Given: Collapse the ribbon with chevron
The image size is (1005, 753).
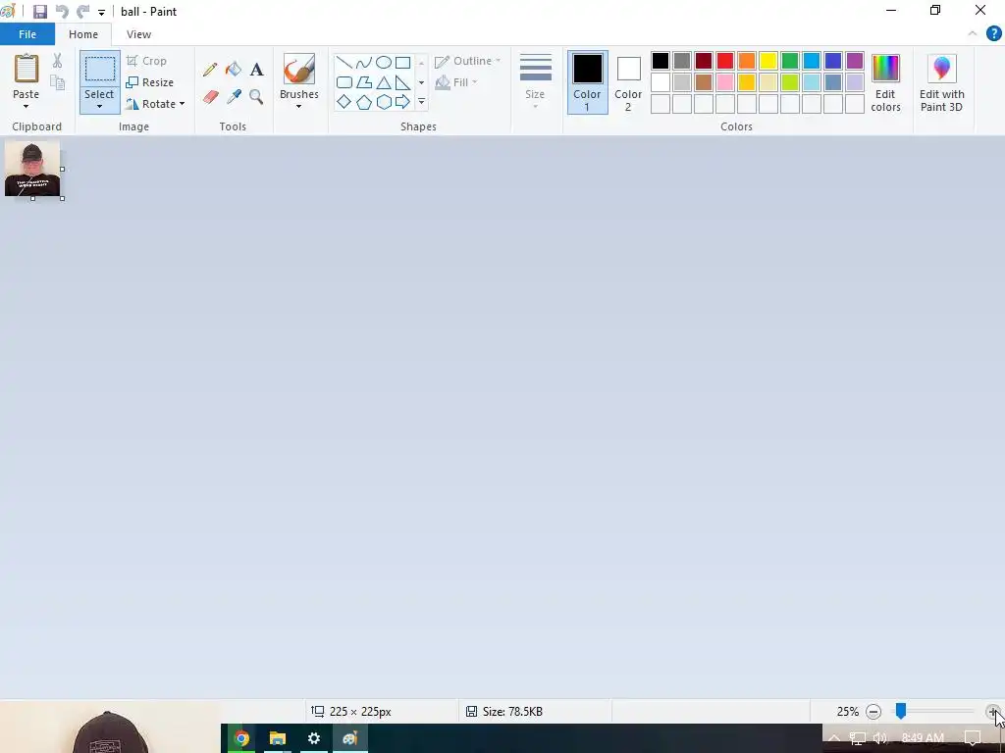Looking at the screenshot, I should tap(973, 34).
